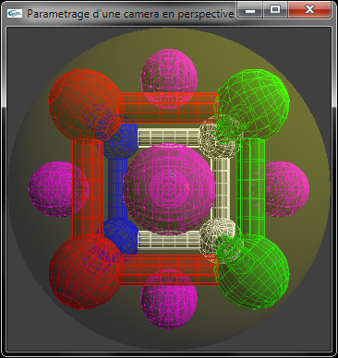Select the top magenta sphere
This screenshot has width=338, height=358.
tap(169, 79)
